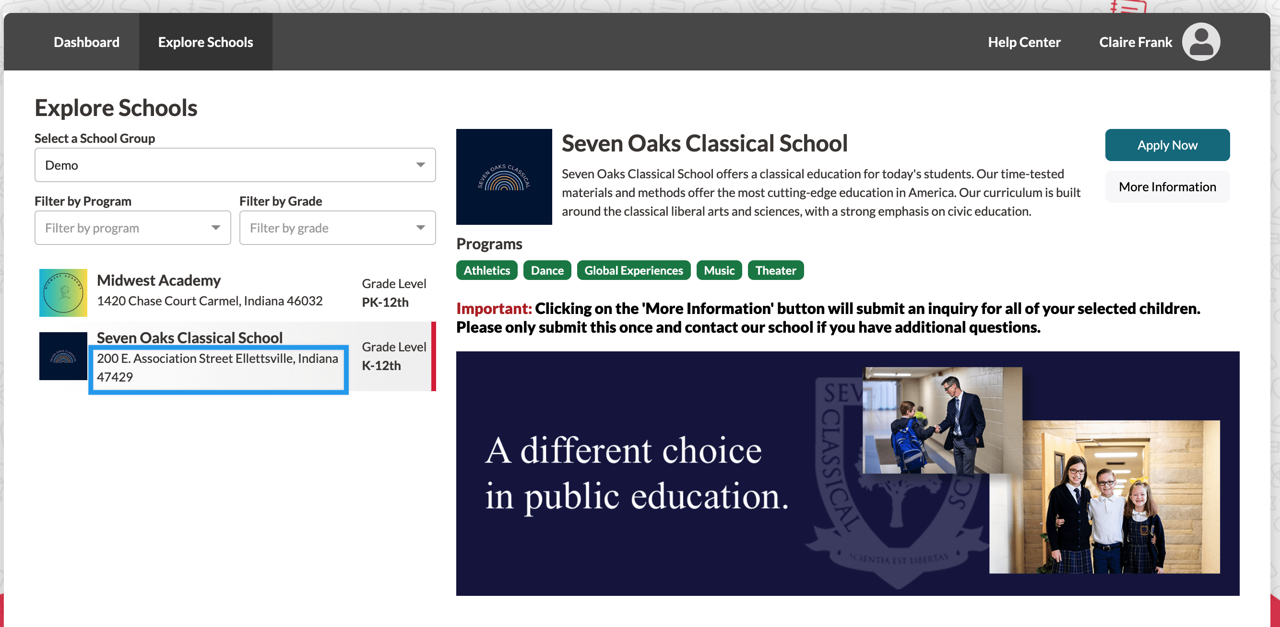Image resolution: width=1280 pixels, height=627 pixels.
Task: Click the Help Center link
Action: click(1024, 42)
